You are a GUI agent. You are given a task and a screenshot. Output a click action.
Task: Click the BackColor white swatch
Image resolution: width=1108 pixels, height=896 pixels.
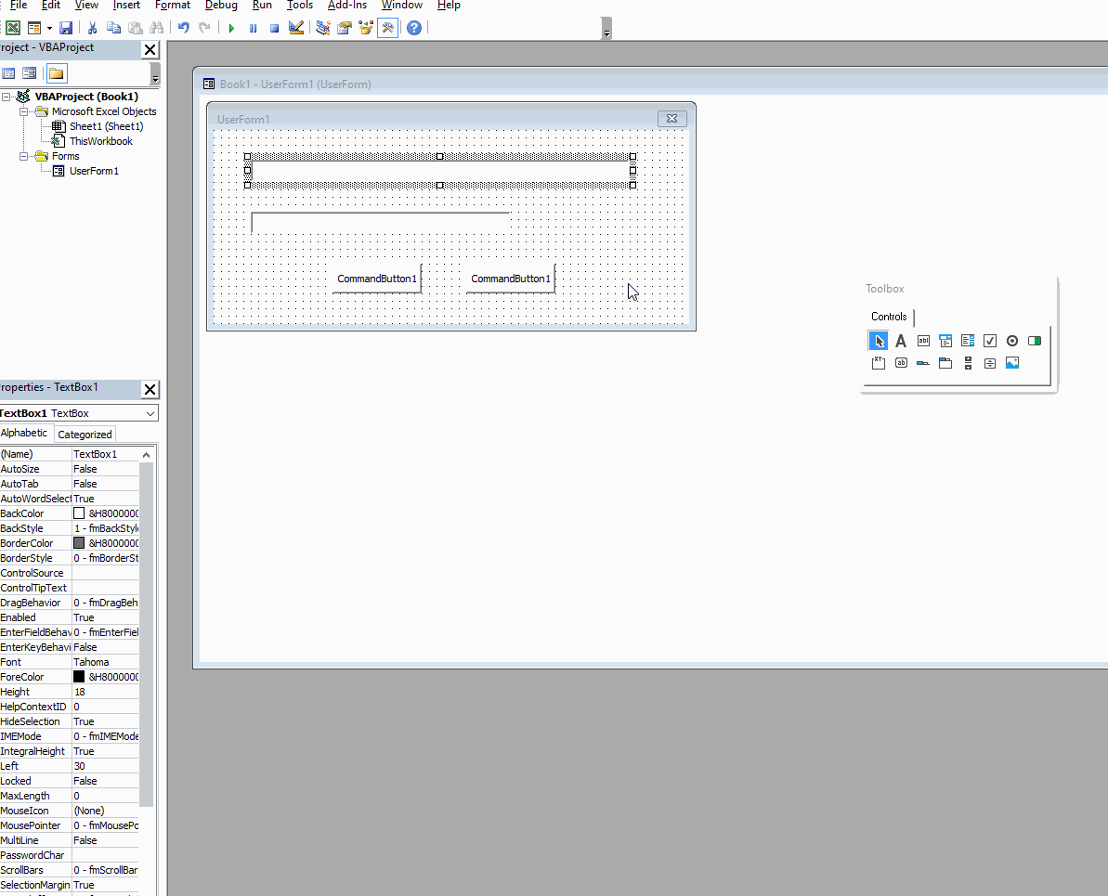coord(79,513)
